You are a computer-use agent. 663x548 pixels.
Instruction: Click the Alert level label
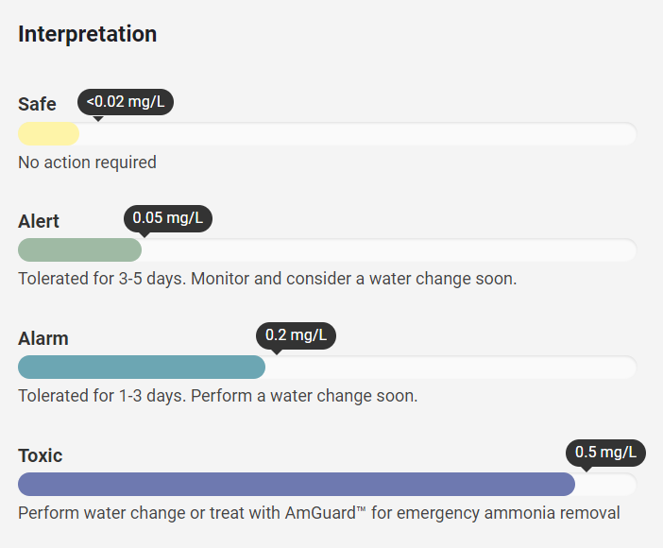pos(39,221)
